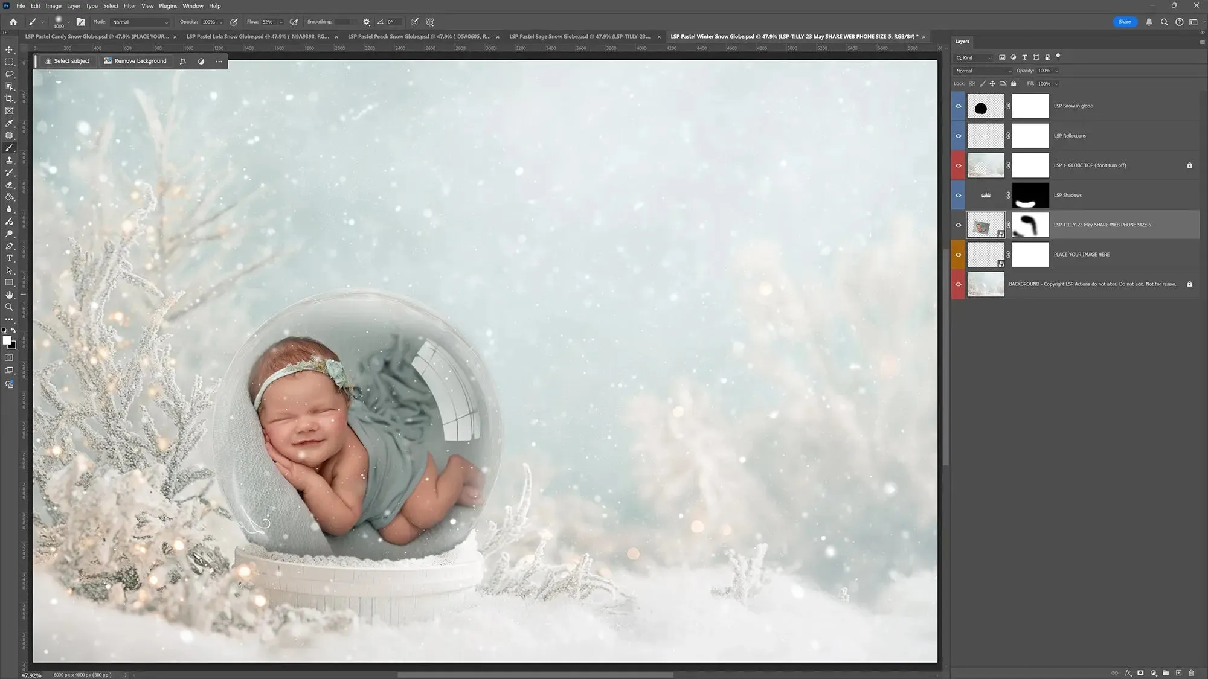Add a new layer mask icon
The width and height of the screenshot is (1208, 679).
pyautogui.click(x=1140, y=673)
